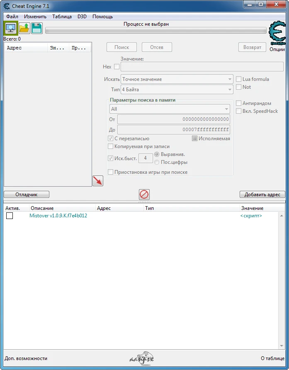This screenshot has width=289, height=370.
Task: Open the Изменить menu
Action: point(35,17)
